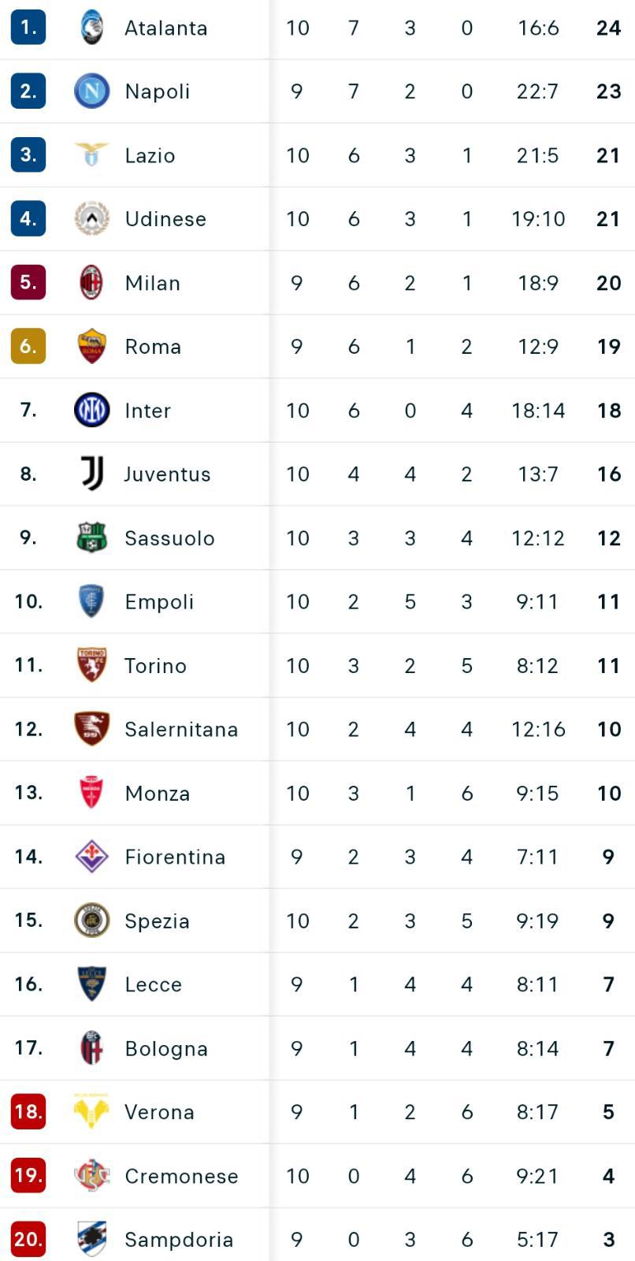Click the Salernitana team name
The width and height of the screenshot is (635, 1261).
(181, 730)
